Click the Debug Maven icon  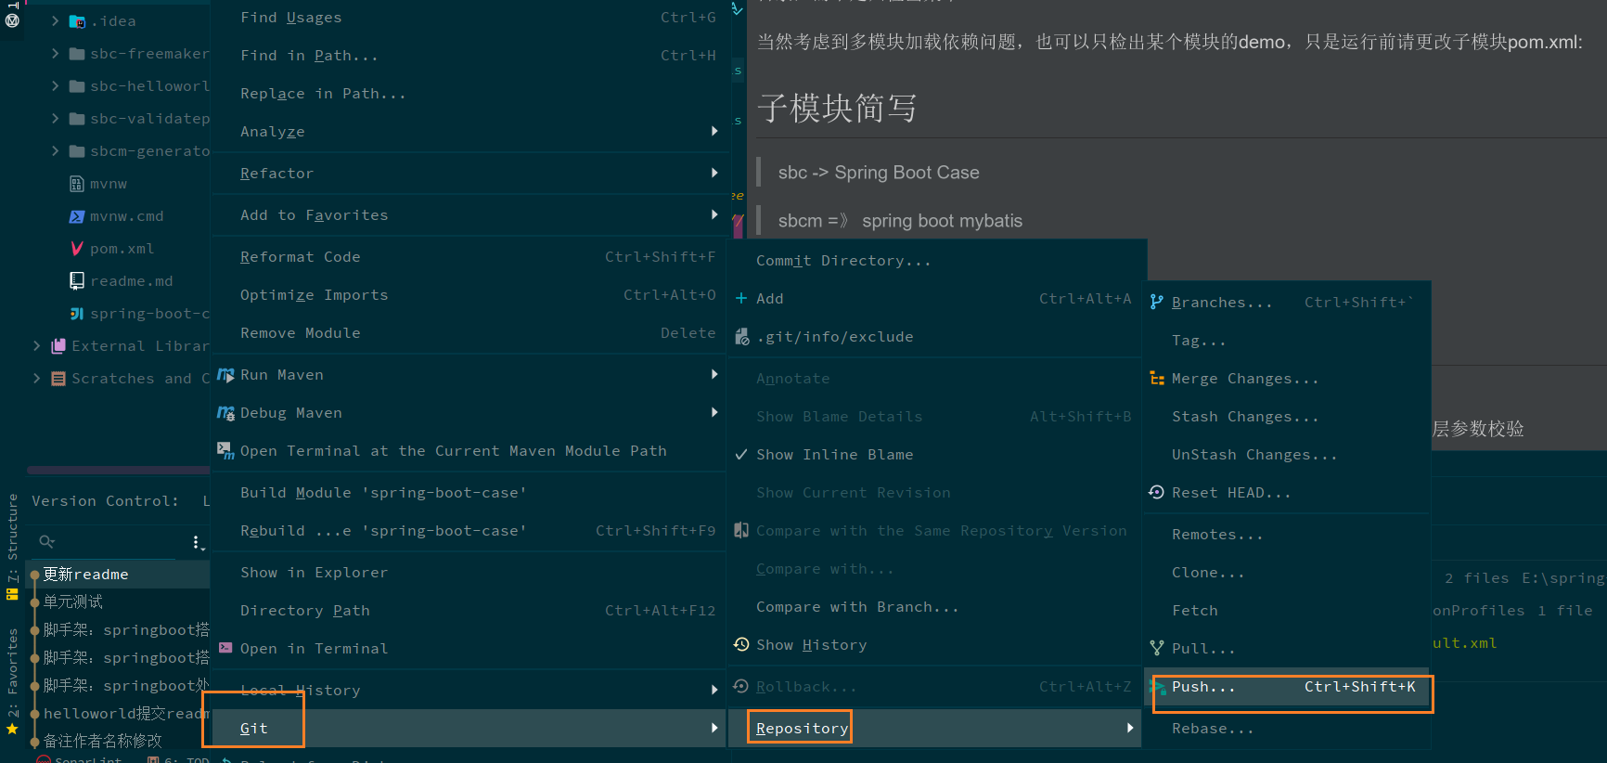point(225,413)
